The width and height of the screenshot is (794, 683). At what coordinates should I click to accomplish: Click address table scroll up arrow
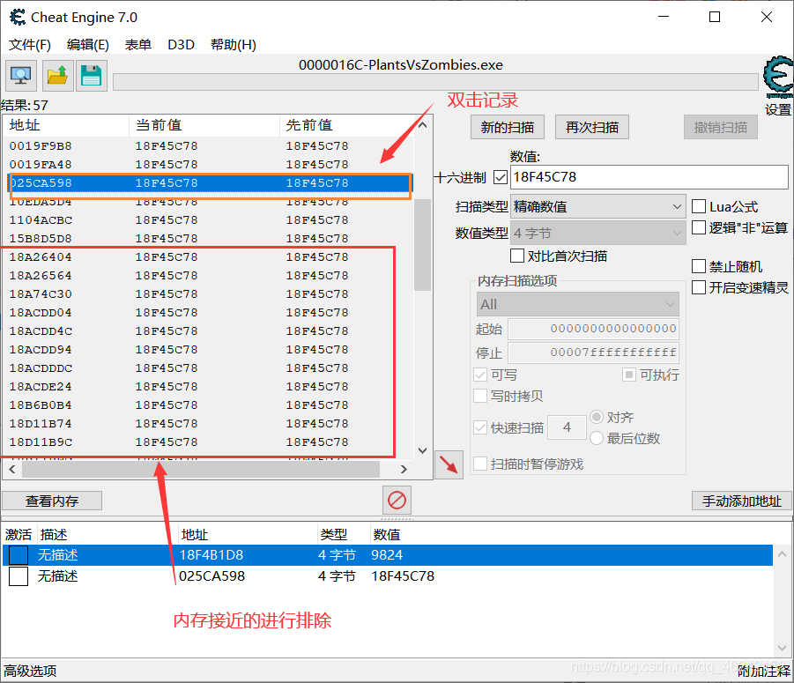(x=782, y=554)
